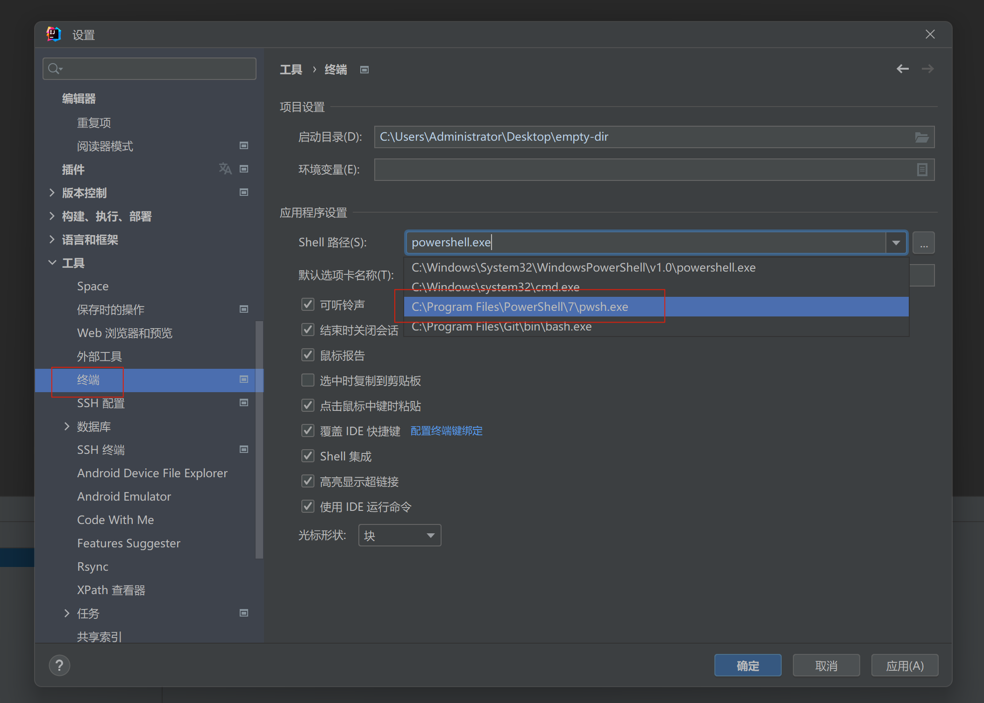
Task: Select Rsync settings page
Action: (x=93, y=567)
